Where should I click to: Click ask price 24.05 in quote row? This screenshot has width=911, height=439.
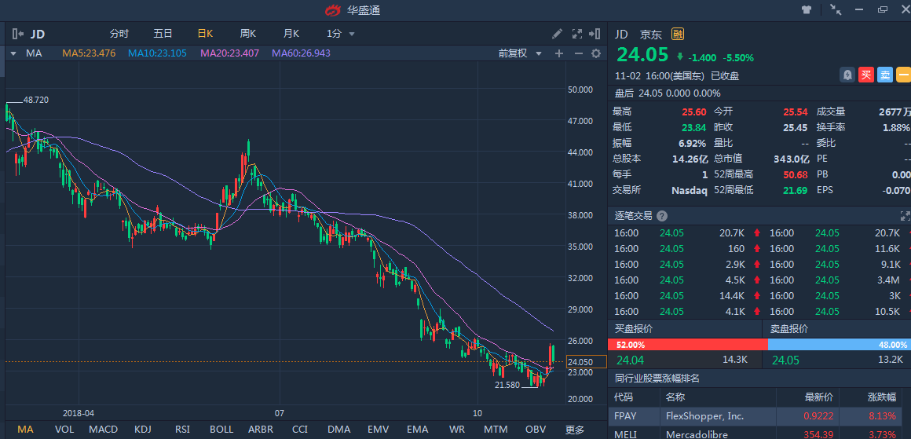785,360
